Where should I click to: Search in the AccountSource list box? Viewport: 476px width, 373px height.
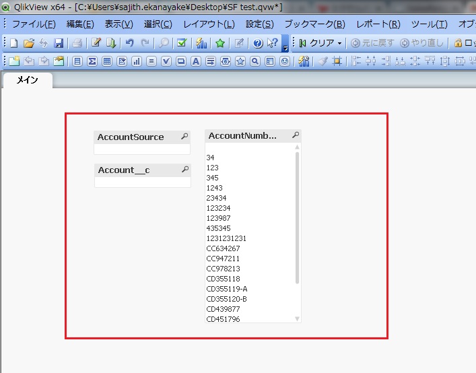pyautogui.click(x=184, y=136)
